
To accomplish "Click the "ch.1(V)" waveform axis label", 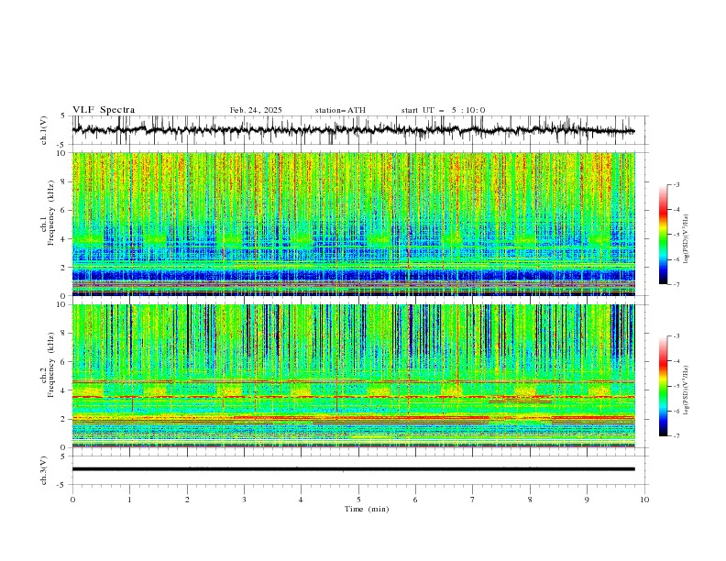I will click(x=44, y=130).
